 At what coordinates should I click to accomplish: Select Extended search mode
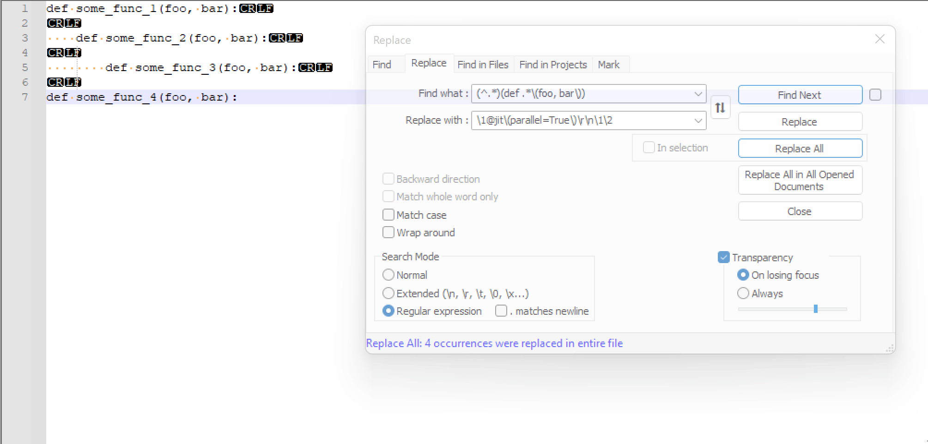point(388,294)
